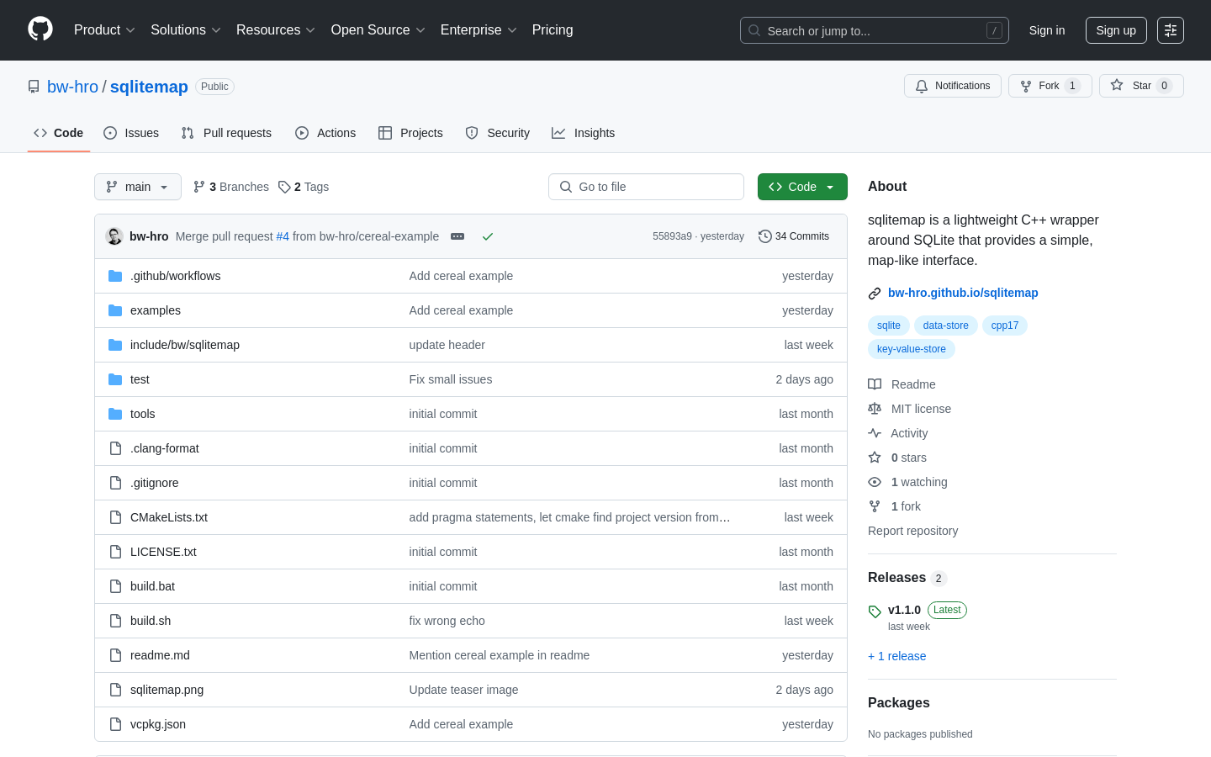This screenshot has height=757, width=1211.
Task: Select the data-store topic tag
Action: click(945, 326)
